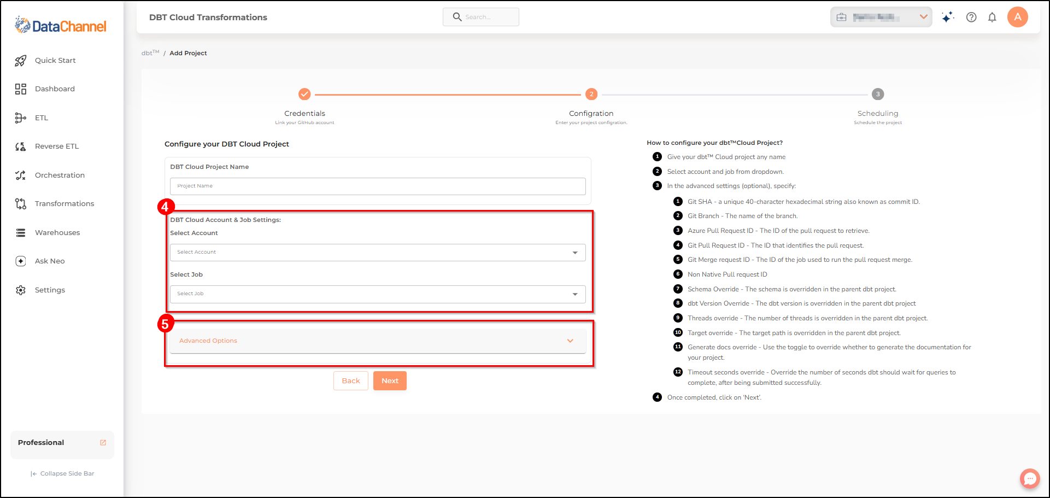This screenshot has width=1050, height=498.
Task: Click the workspace briefcase icon
Action: tap(842, 17)
